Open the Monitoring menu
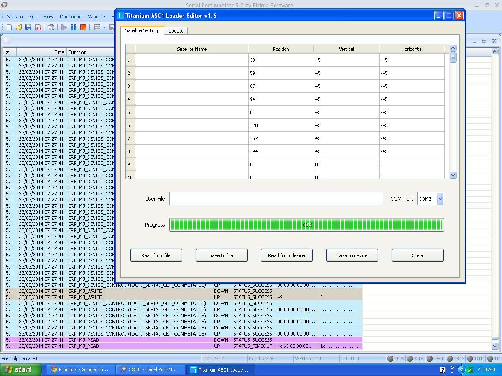Image resolution: width=502 pixels, height=376 pixels. click(x=71, y=17)
